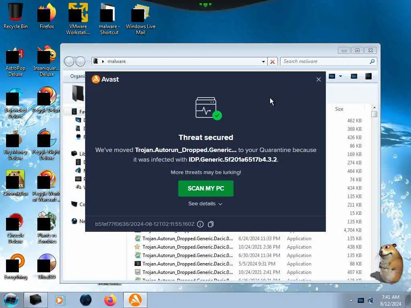Open Explorer help icon
The width and height of the screenshot is (411, 308).
click(x=368, y=76)
